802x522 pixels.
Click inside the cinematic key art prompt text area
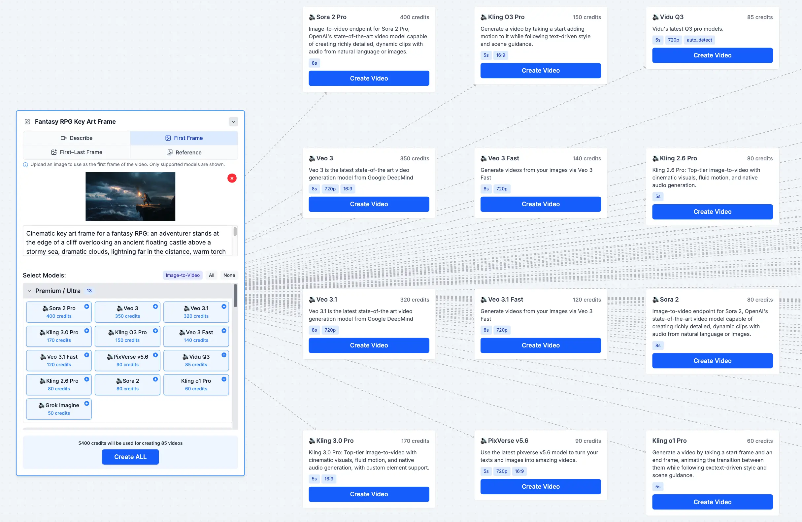tap(130, 242)
